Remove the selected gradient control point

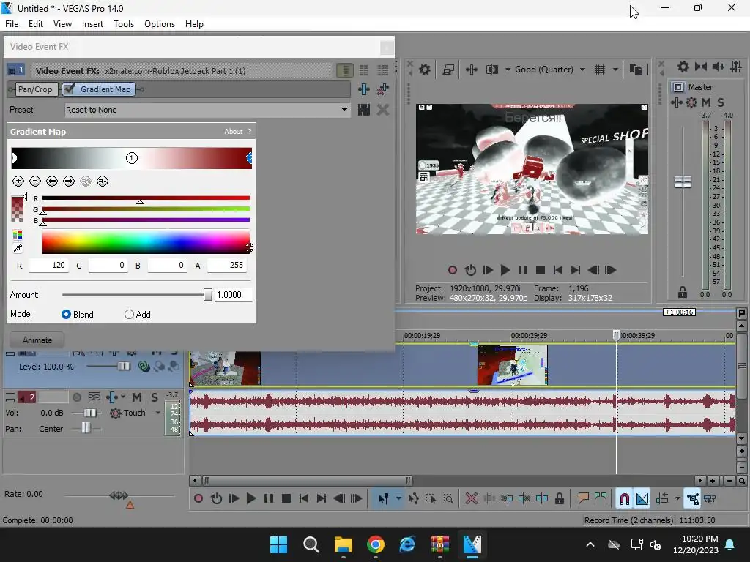click(35, 181)
